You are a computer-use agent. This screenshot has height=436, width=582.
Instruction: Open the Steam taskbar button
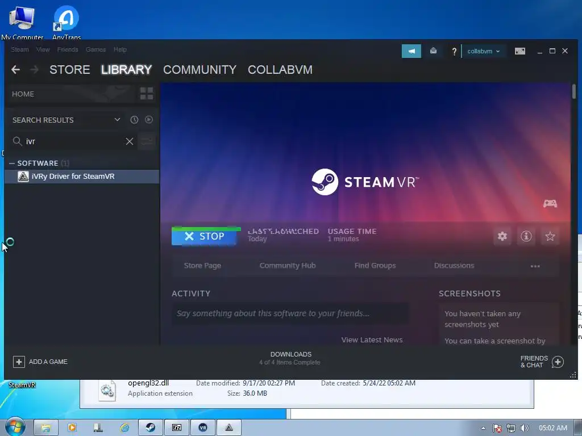point(150,427)
